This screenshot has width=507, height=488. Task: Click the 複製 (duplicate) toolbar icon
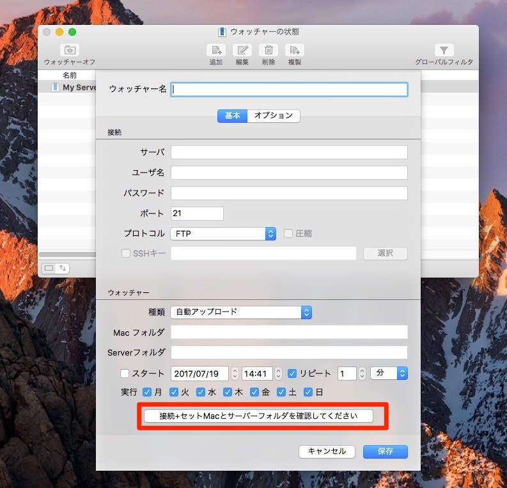[x=294, y=50]
